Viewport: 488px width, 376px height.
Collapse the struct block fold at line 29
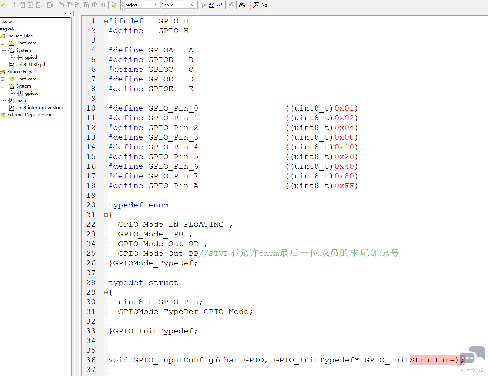(106, 293)
